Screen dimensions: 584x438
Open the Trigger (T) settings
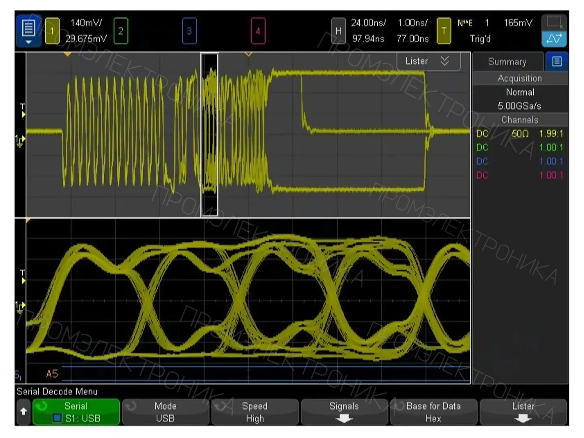click(444, 31)
